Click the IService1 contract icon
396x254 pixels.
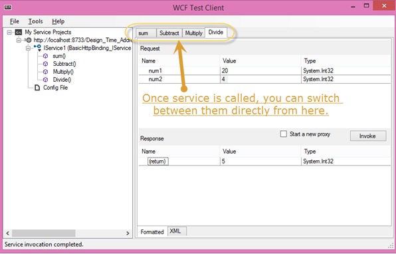click(x=37, y=47)
